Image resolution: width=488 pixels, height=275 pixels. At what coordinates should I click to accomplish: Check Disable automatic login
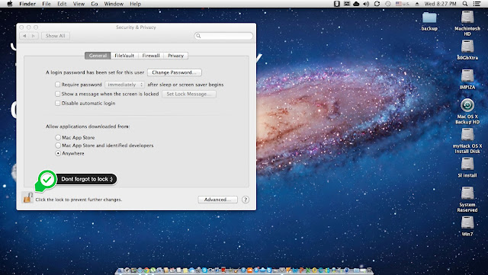58,103
